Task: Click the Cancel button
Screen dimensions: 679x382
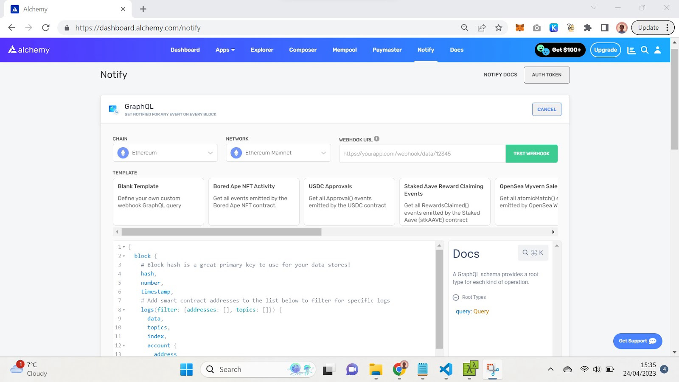Action: pyautogui.click(x=547, y=110)
